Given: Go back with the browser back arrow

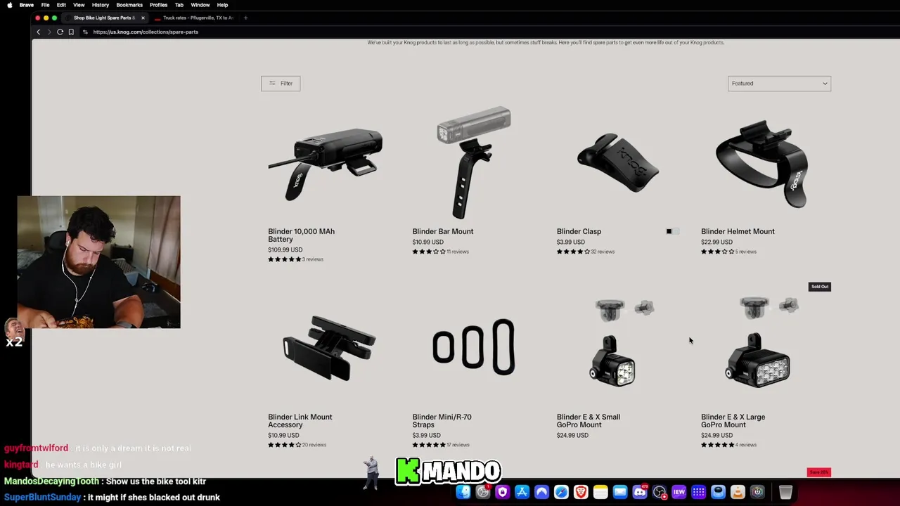Looking at the screenshot, I should tap(39, 32).
